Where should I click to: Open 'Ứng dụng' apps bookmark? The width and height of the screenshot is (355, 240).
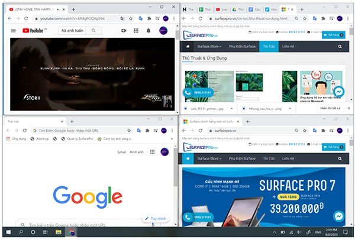point(16,139)
